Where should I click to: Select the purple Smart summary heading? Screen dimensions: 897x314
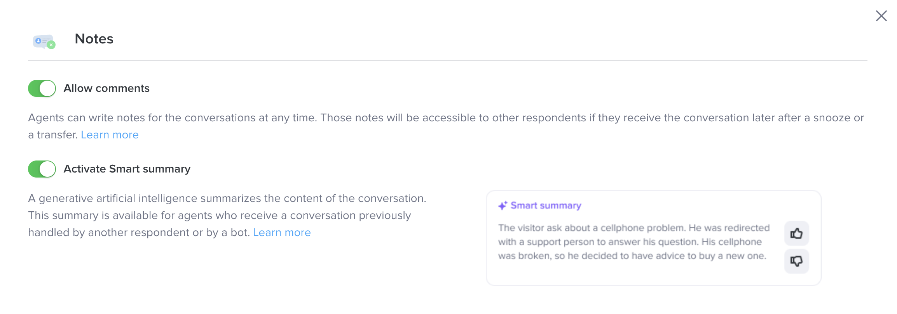click(x=546, y=205)
